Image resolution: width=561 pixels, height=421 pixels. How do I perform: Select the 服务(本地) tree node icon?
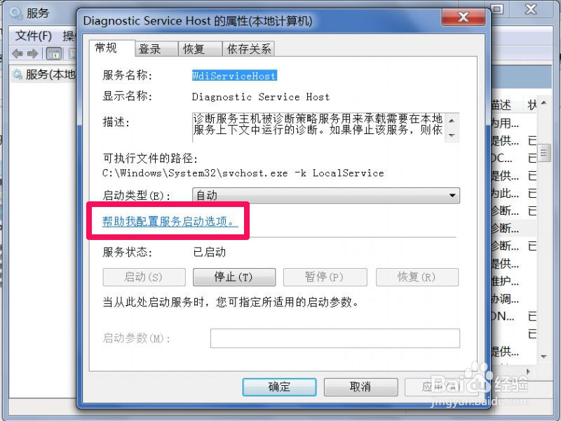coord(17,74)
